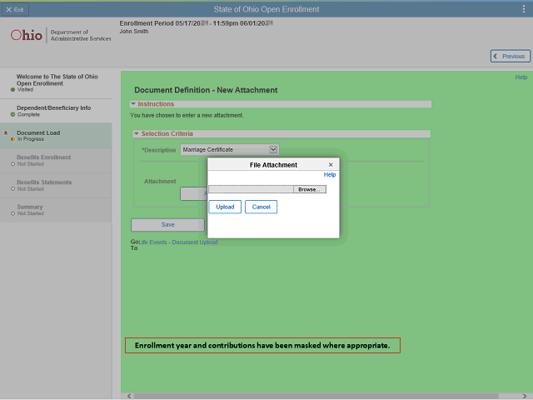The width and height of the screenshot is (533, 400).
Task: Select the Document Load step
Action: point(38,132)
